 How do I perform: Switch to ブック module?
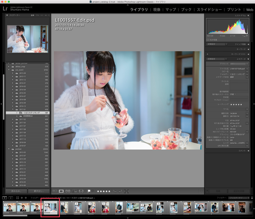pos(186,10)
